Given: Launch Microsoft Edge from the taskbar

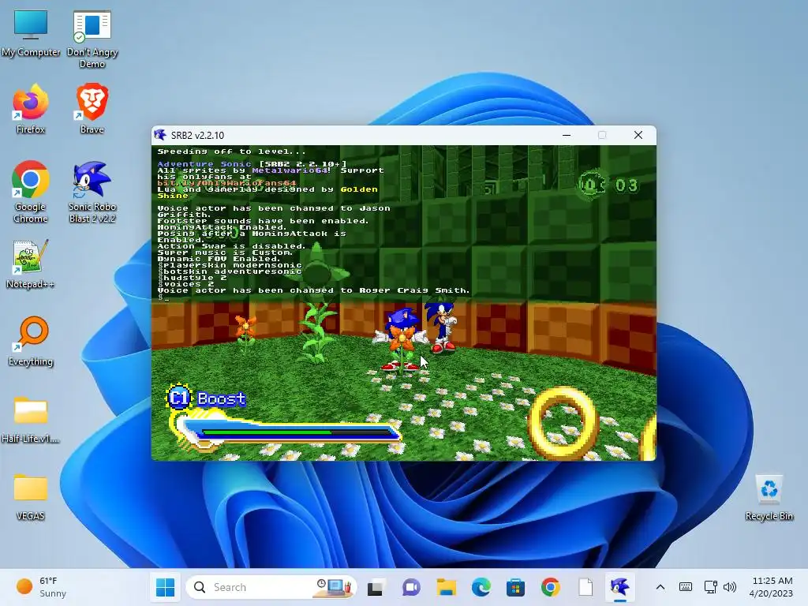Looking at the screenshot, I should 481,587.
